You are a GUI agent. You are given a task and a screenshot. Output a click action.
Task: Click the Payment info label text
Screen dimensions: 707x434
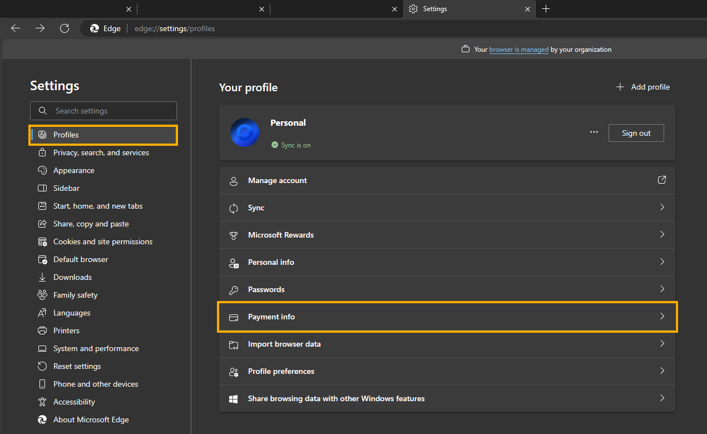coord(271,317)
